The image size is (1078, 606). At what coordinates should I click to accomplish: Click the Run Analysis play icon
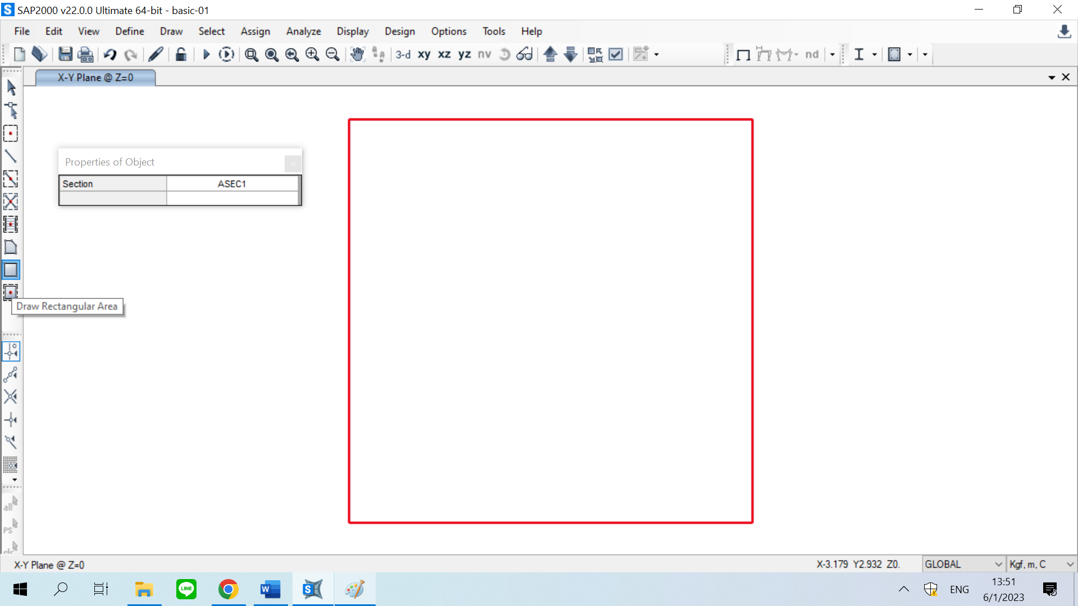coord(206,54)
